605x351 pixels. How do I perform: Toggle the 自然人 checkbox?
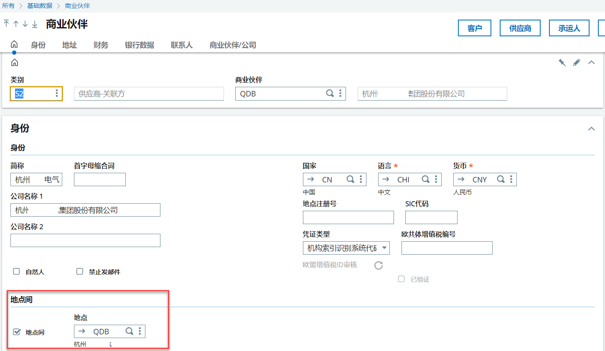pos(16,271)
